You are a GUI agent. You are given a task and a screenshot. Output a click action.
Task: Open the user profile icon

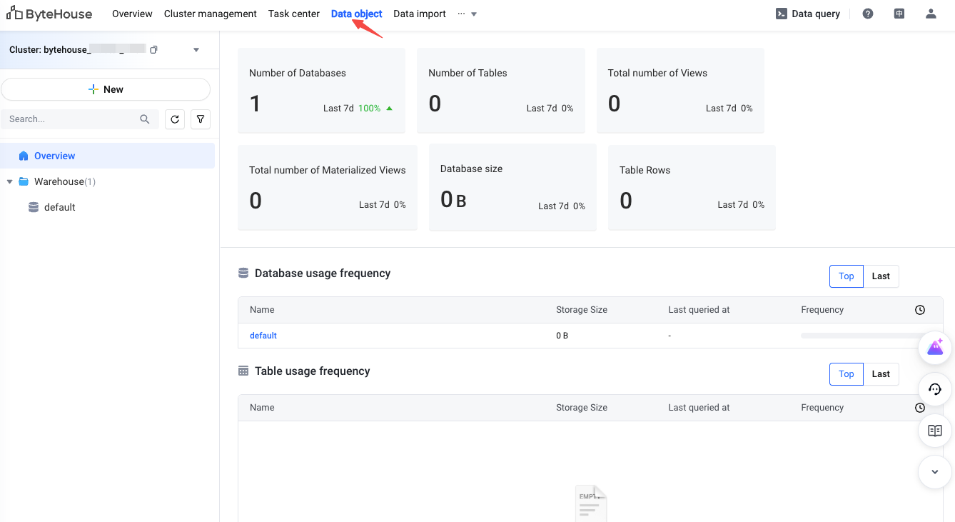tap(931, 14)
